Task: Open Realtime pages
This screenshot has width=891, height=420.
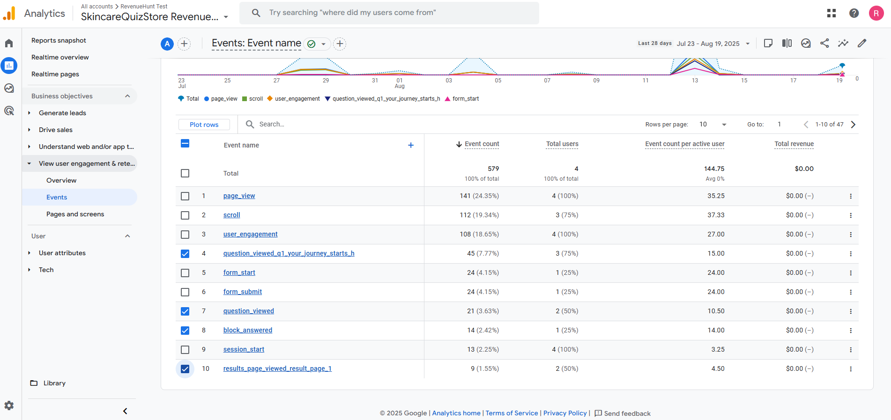Action: [x=55, y=74]
